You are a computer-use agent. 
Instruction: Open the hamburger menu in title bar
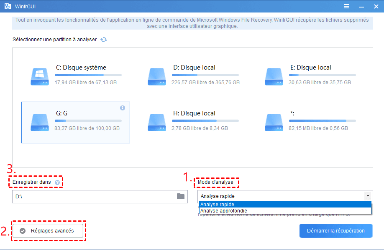click(346, 6)
